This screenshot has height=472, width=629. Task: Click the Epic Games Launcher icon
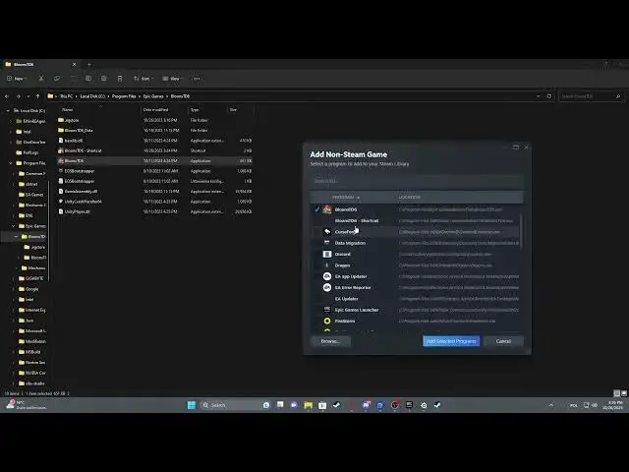coord(325,310)
